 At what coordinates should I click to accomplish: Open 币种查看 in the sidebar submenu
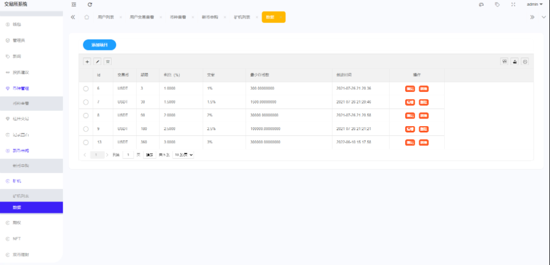[31, 103]
